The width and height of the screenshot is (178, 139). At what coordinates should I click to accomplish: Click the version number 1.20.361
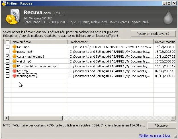pyautogui.click(x=60, y=13)
